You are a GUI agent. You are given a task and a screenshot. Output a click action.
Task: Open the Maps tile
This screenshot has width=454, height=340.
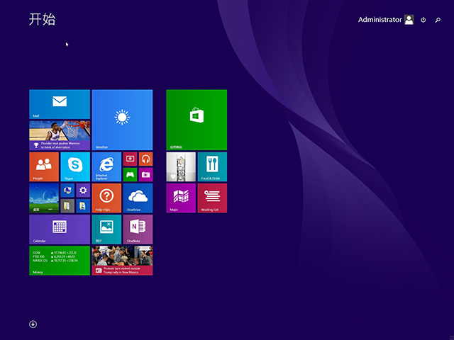click(181, 198)
